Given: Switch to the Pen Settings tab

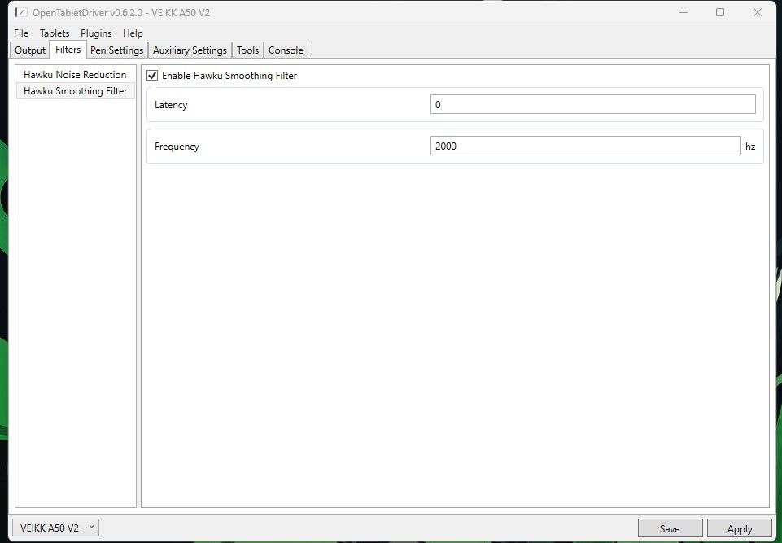Looking at the screenshot, I should point(116,50).
